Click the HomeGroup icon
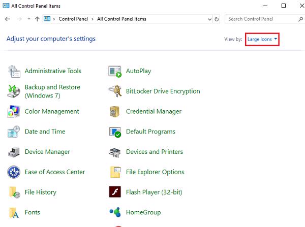 pos(115,212)
